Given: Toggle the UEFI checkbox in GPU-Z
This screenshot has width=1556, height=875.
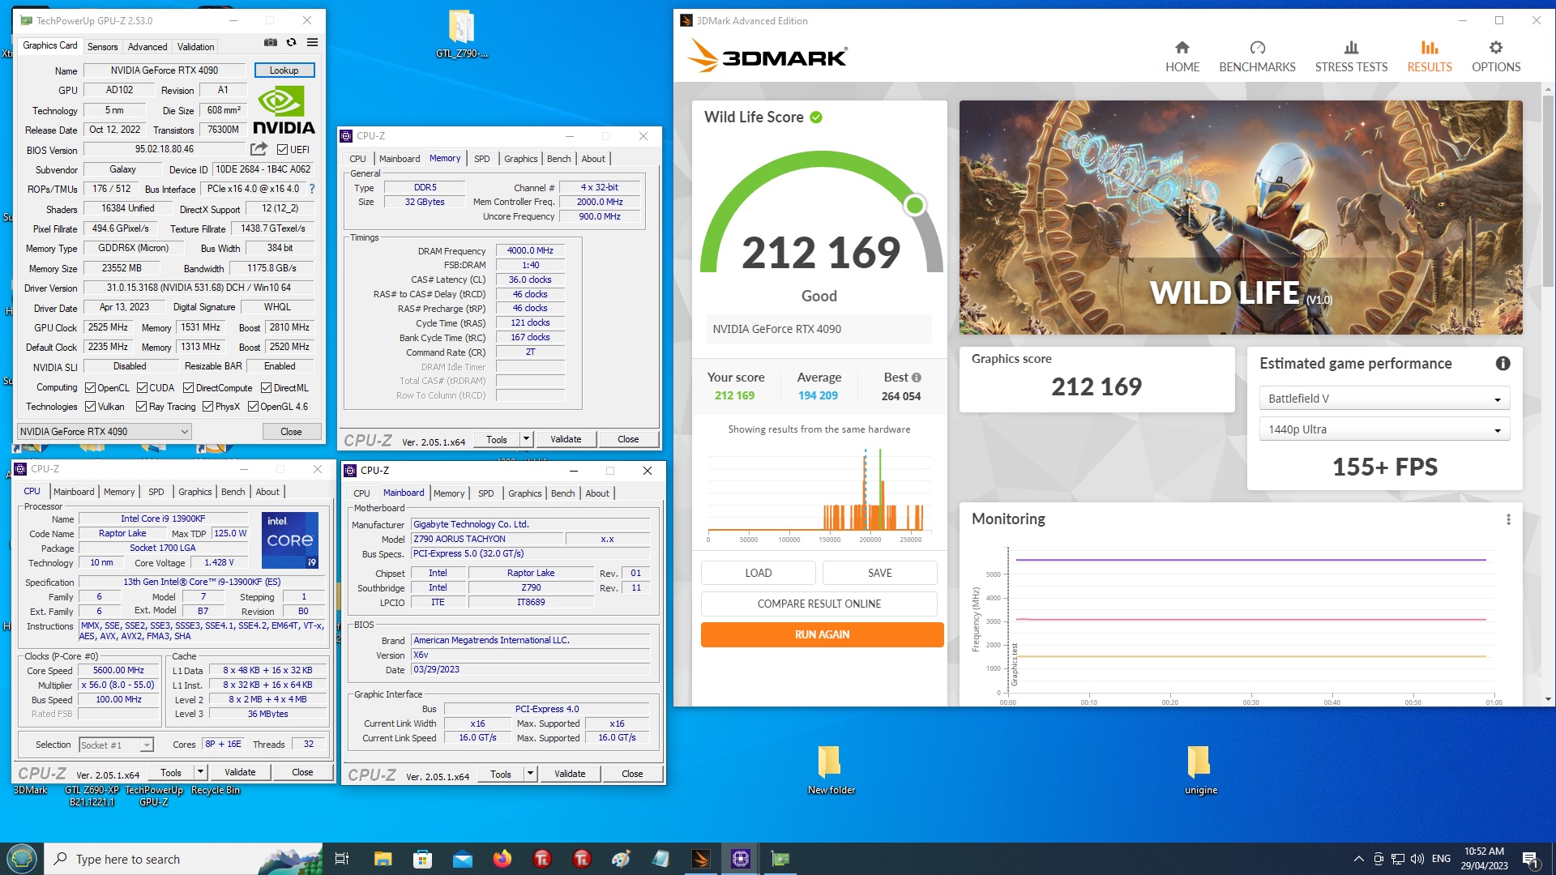Looking at the screenshot, I should (282, 150).
